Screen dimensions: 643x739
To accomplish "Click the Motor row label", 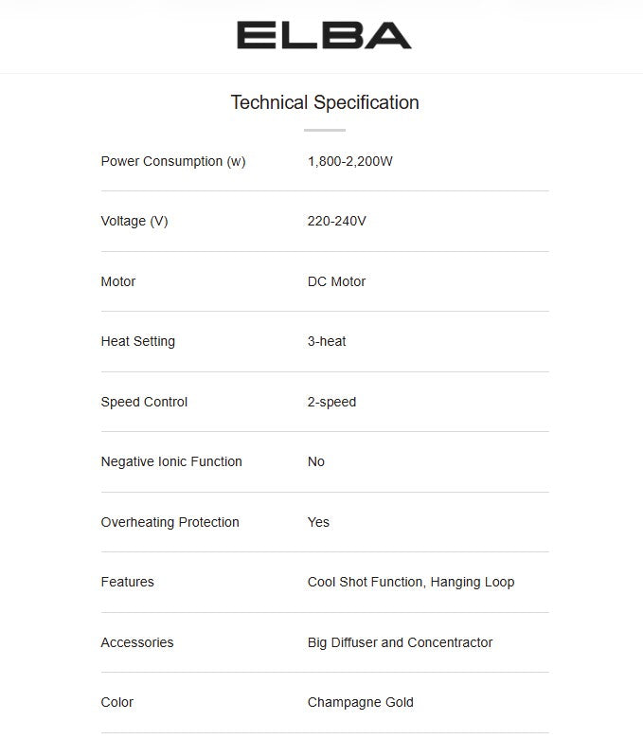I will pos(118,281).
